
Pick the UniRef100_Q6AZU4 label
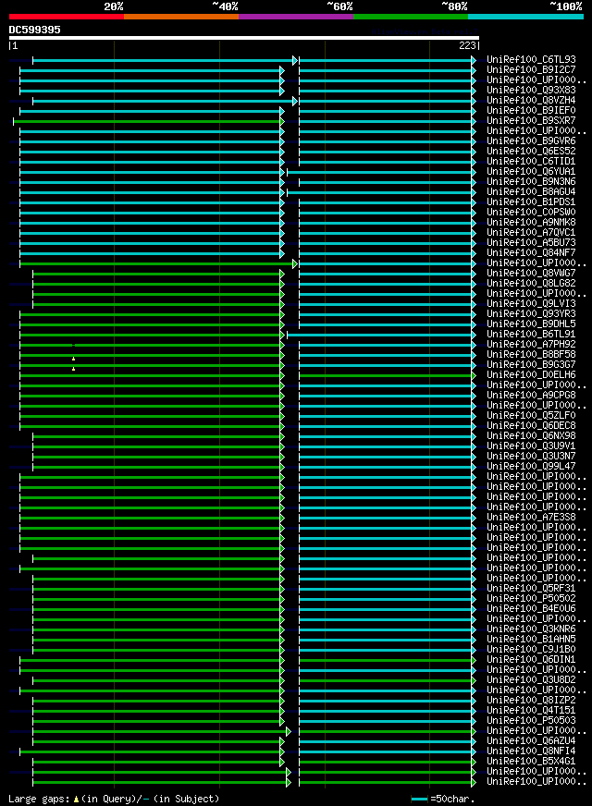531,740
